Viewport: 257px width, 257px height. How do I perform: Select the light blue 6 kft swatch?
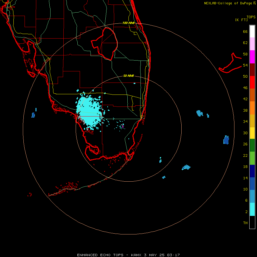(x=252, y=196)
